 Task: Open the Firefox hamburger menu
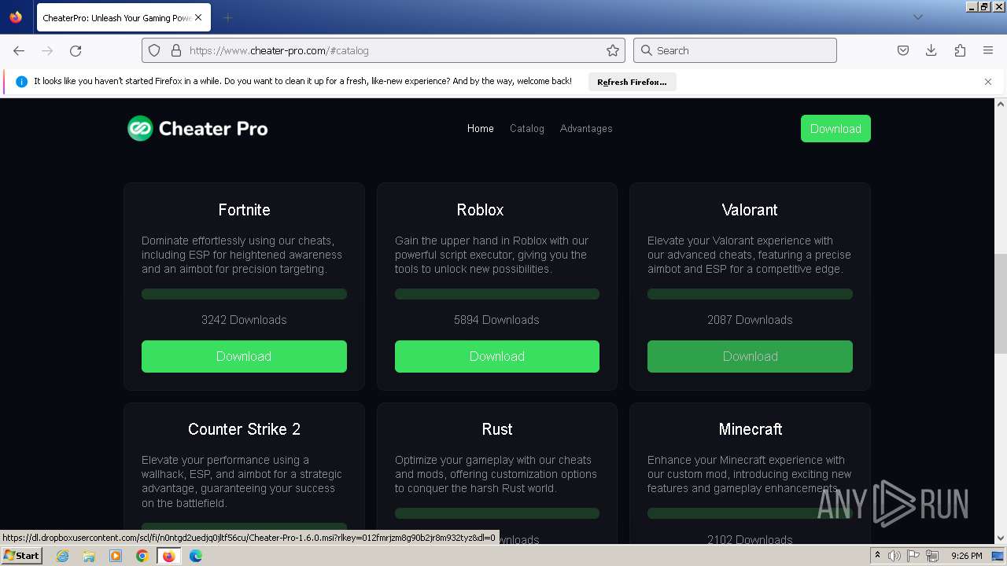[988, 50]
